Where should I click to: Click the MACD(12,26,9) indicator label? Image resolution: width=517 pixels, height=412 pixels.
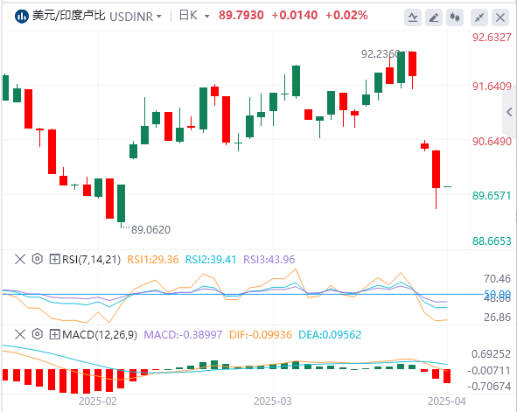[x=100, y=335]
